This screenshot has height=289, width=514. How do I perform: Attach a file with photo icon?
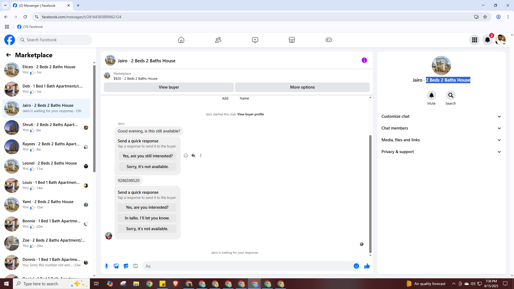coord(116,266)
